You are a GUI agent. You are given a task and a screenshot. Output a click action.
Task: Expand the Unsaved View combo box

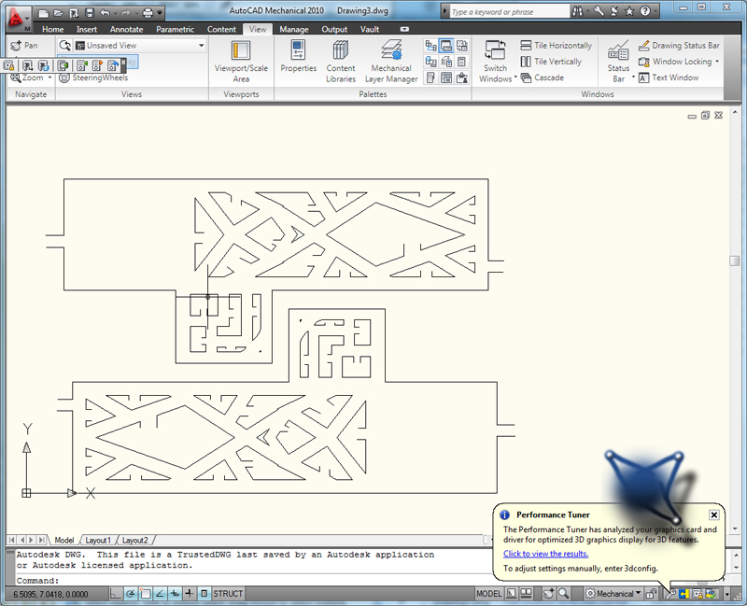click(202, 45)
